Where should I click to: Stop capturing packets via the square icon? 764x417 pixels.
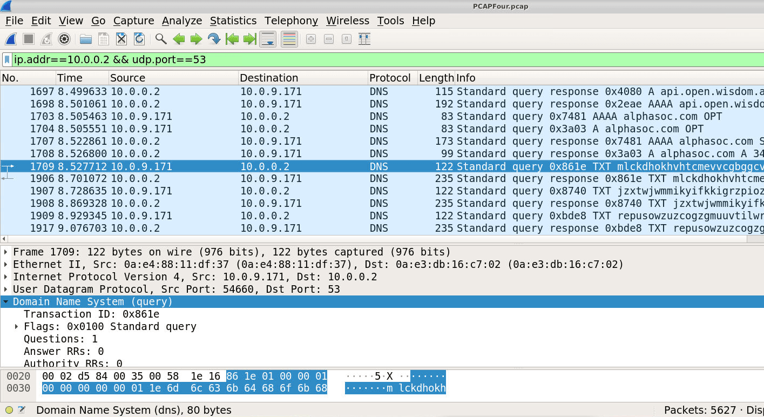(x=29, y=39)
